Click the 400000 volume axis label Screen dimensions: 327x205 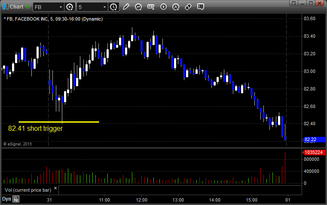pos(312,171)
